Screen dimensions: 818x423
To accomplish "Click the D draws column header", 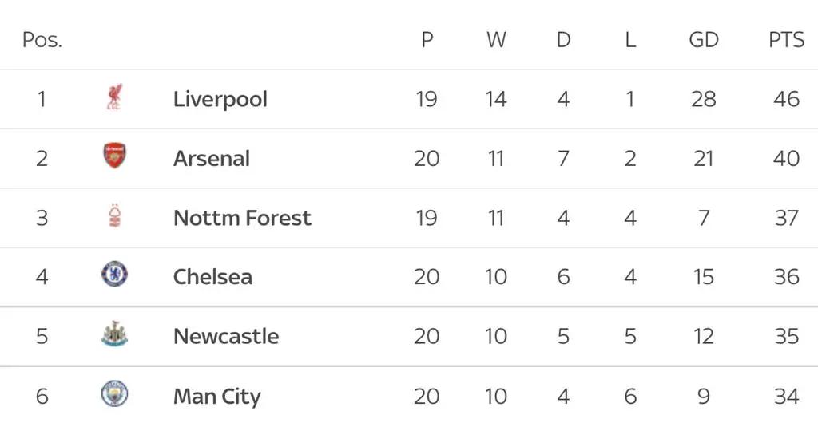I will point(563,40).
